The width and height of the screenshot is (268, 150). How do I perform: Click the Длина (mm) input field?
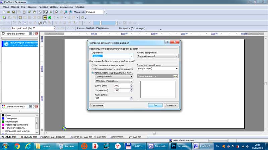(122, 86)
